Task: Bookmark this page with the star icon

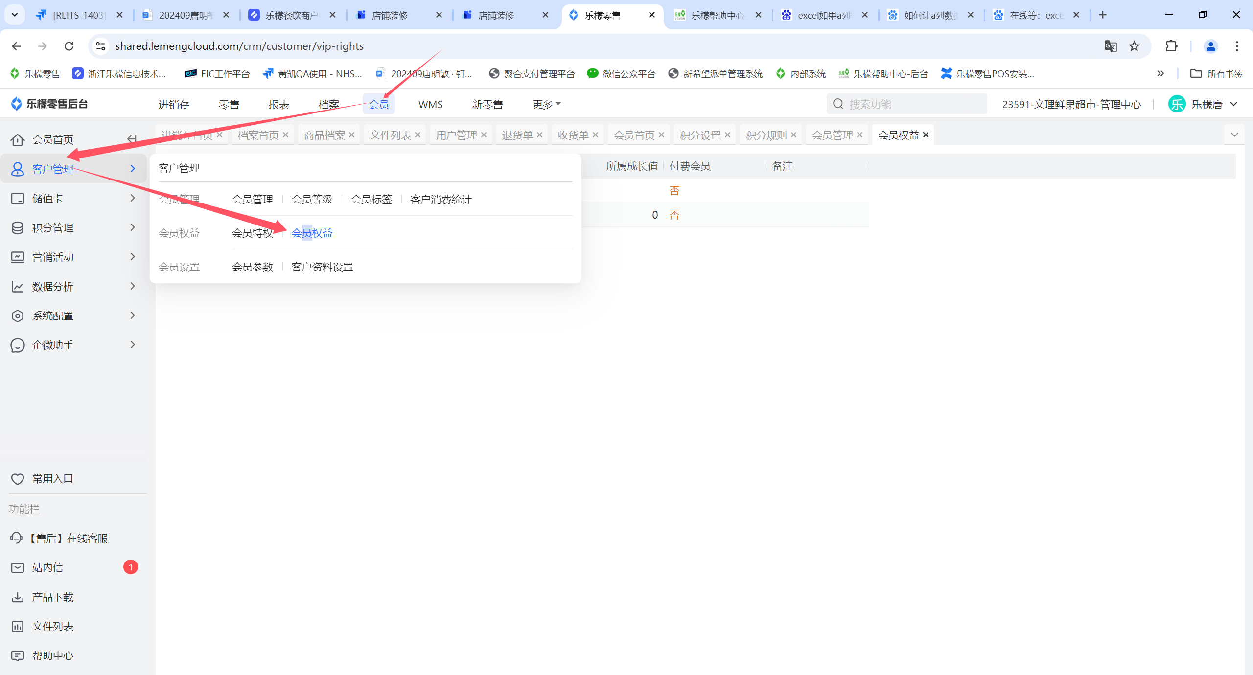Action: 1134,46
